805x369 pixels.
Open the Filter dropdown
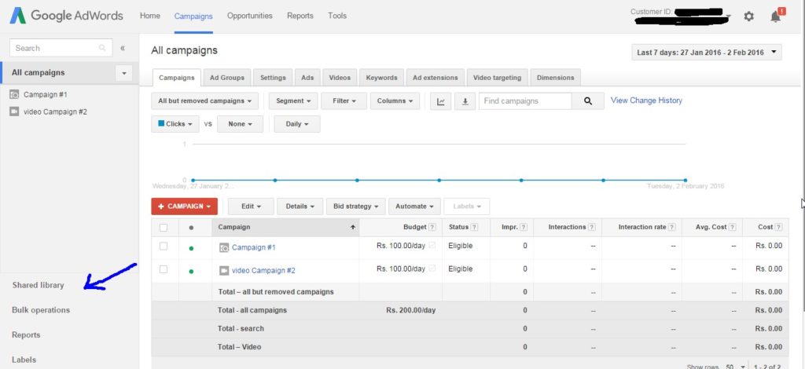click(344, 101)
